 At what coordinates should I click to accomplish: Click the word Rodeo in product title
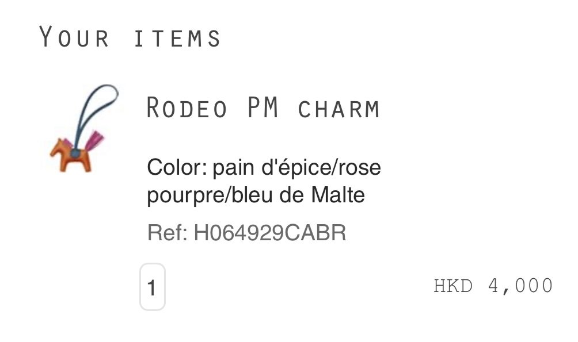187,108
